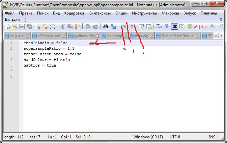
Task: Paste from clipboard icon
Action: tap(78, 26)
